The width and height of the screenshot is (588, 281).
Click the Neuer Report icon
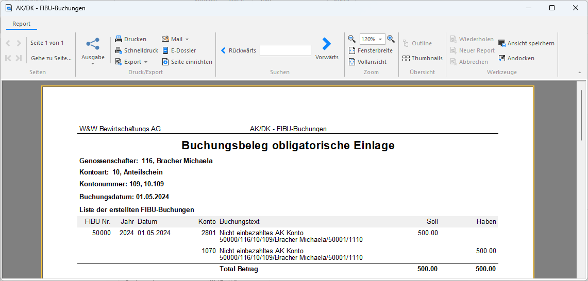pyautogui.click(x=453, y=50)
